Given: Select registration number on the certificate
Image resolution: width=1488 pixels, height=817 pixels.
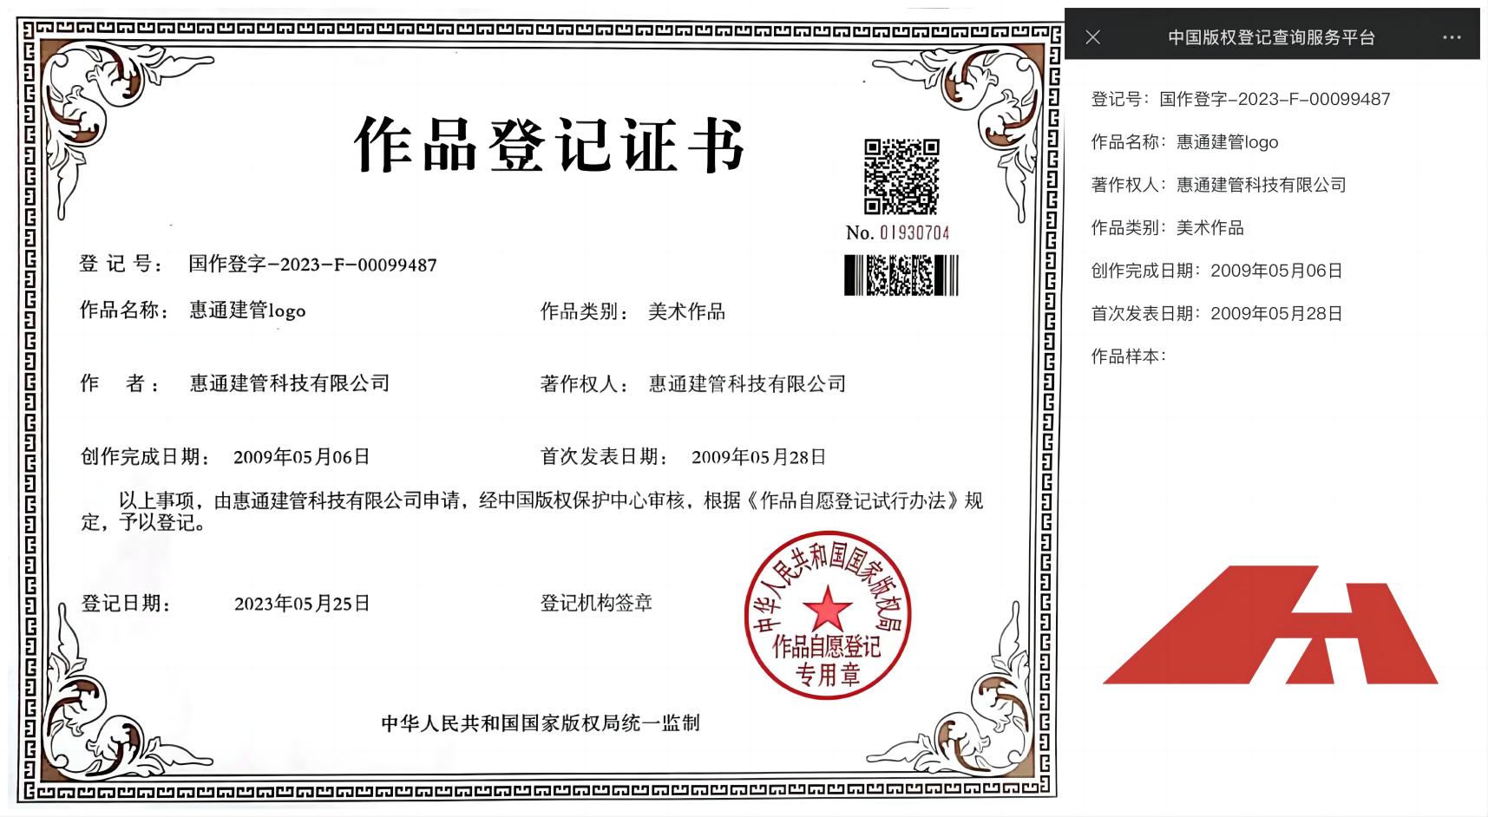Looking at the screenshot, I should click(312, 265).
